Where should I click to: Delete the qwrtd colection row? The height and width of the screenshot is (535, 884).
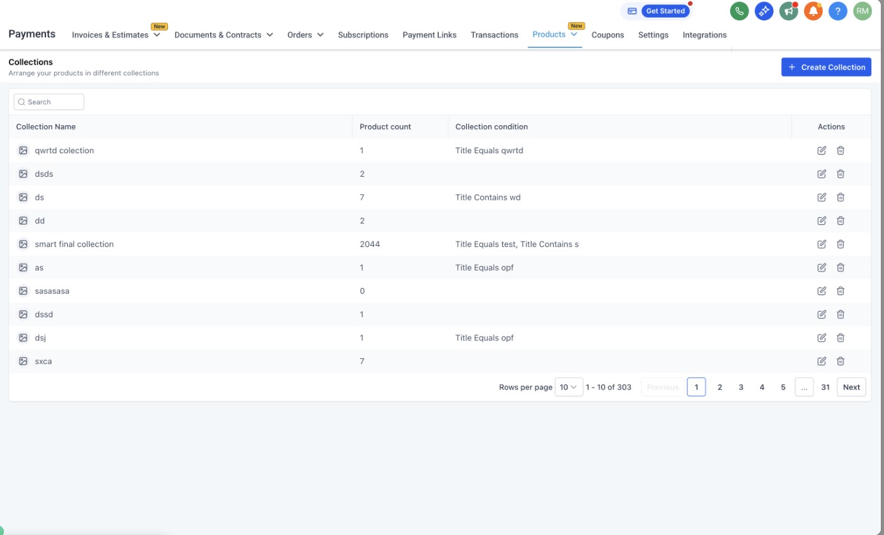point(841,151)
